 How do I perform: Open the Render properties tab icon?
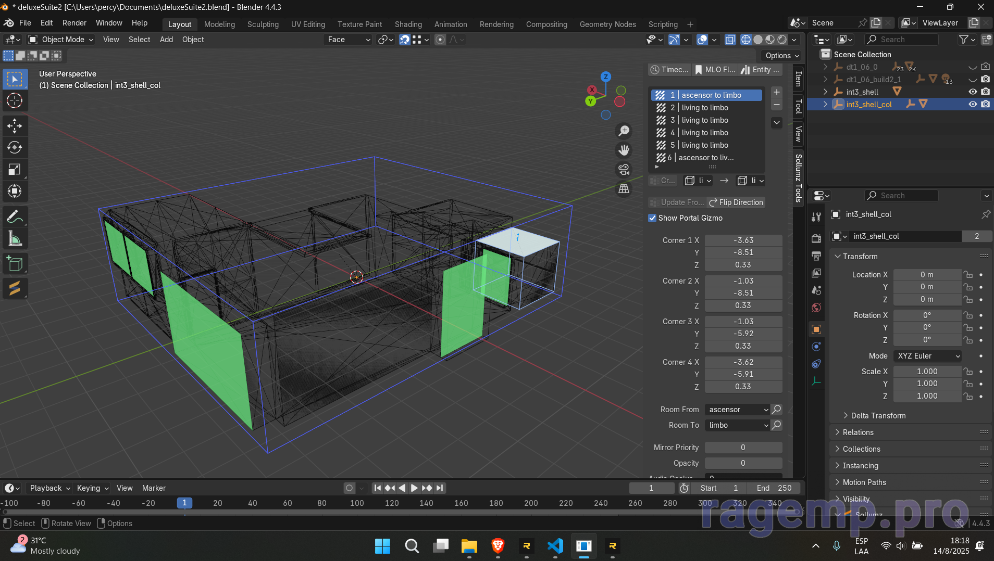(x=816, y=238)
